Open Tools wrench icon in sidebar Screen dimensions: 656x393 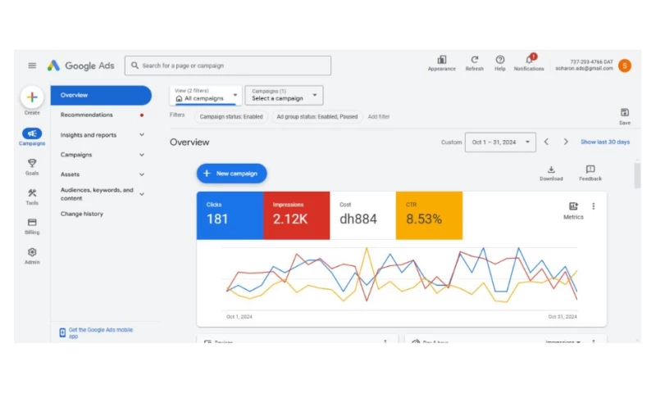[32, 193]
